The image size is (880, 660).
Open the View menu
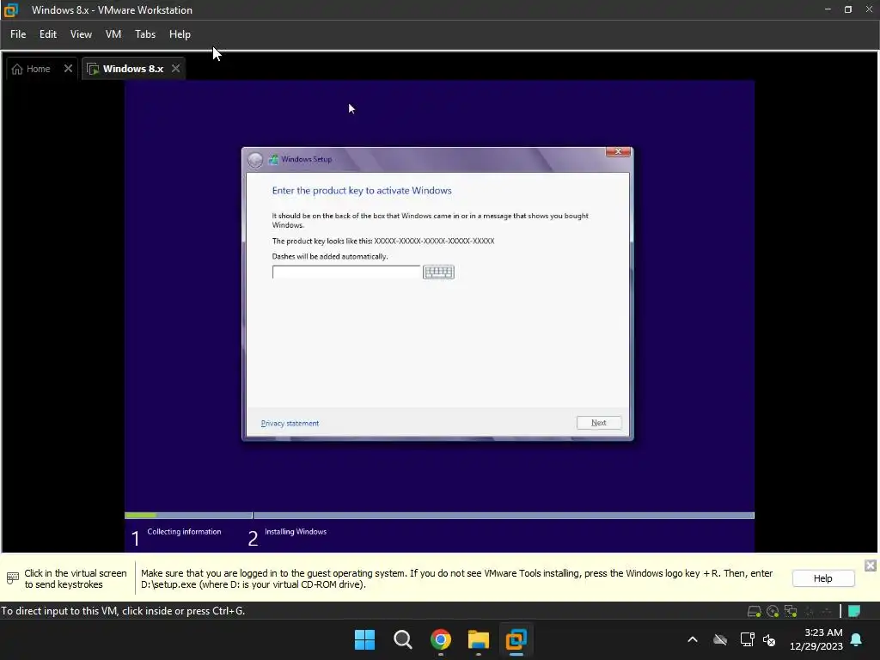click(81, 34)
